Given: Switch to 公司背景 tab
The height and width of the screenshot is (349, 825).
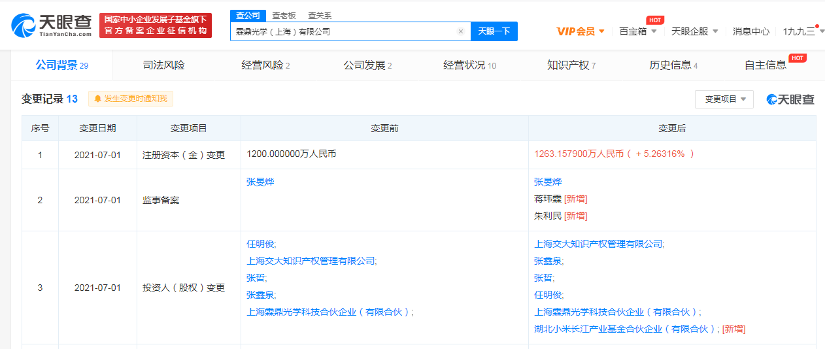Looking at the screenshot, I should [61, 65].
